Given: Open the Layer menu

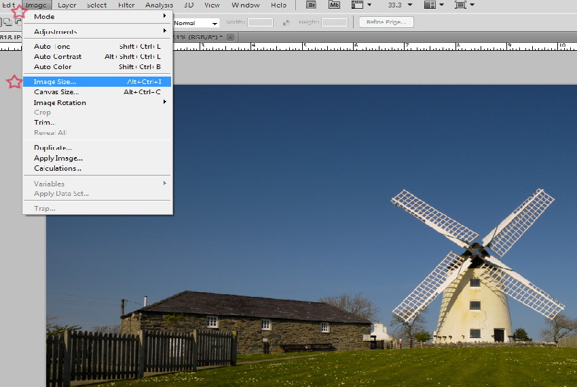Looking at the screenshot, I should click(67, 5).
